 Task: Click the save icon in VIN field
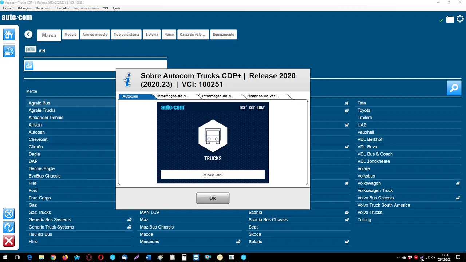point(29,65)
